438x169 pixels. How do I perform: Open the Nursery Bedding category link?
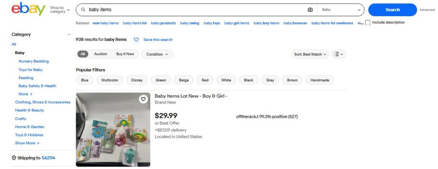[33, 61]
